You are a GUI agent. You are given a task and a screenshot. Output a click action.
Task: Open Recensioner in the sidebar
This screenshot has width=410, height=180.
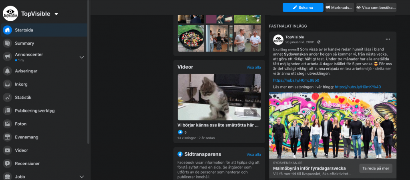44,164
